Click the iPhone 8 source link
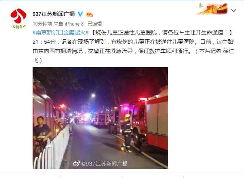Viewport: 244px width, 178px height. click(x=74, y=24)
